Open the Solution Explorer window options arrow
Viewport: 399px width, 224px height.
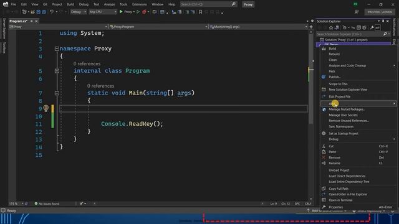point(378,21)
